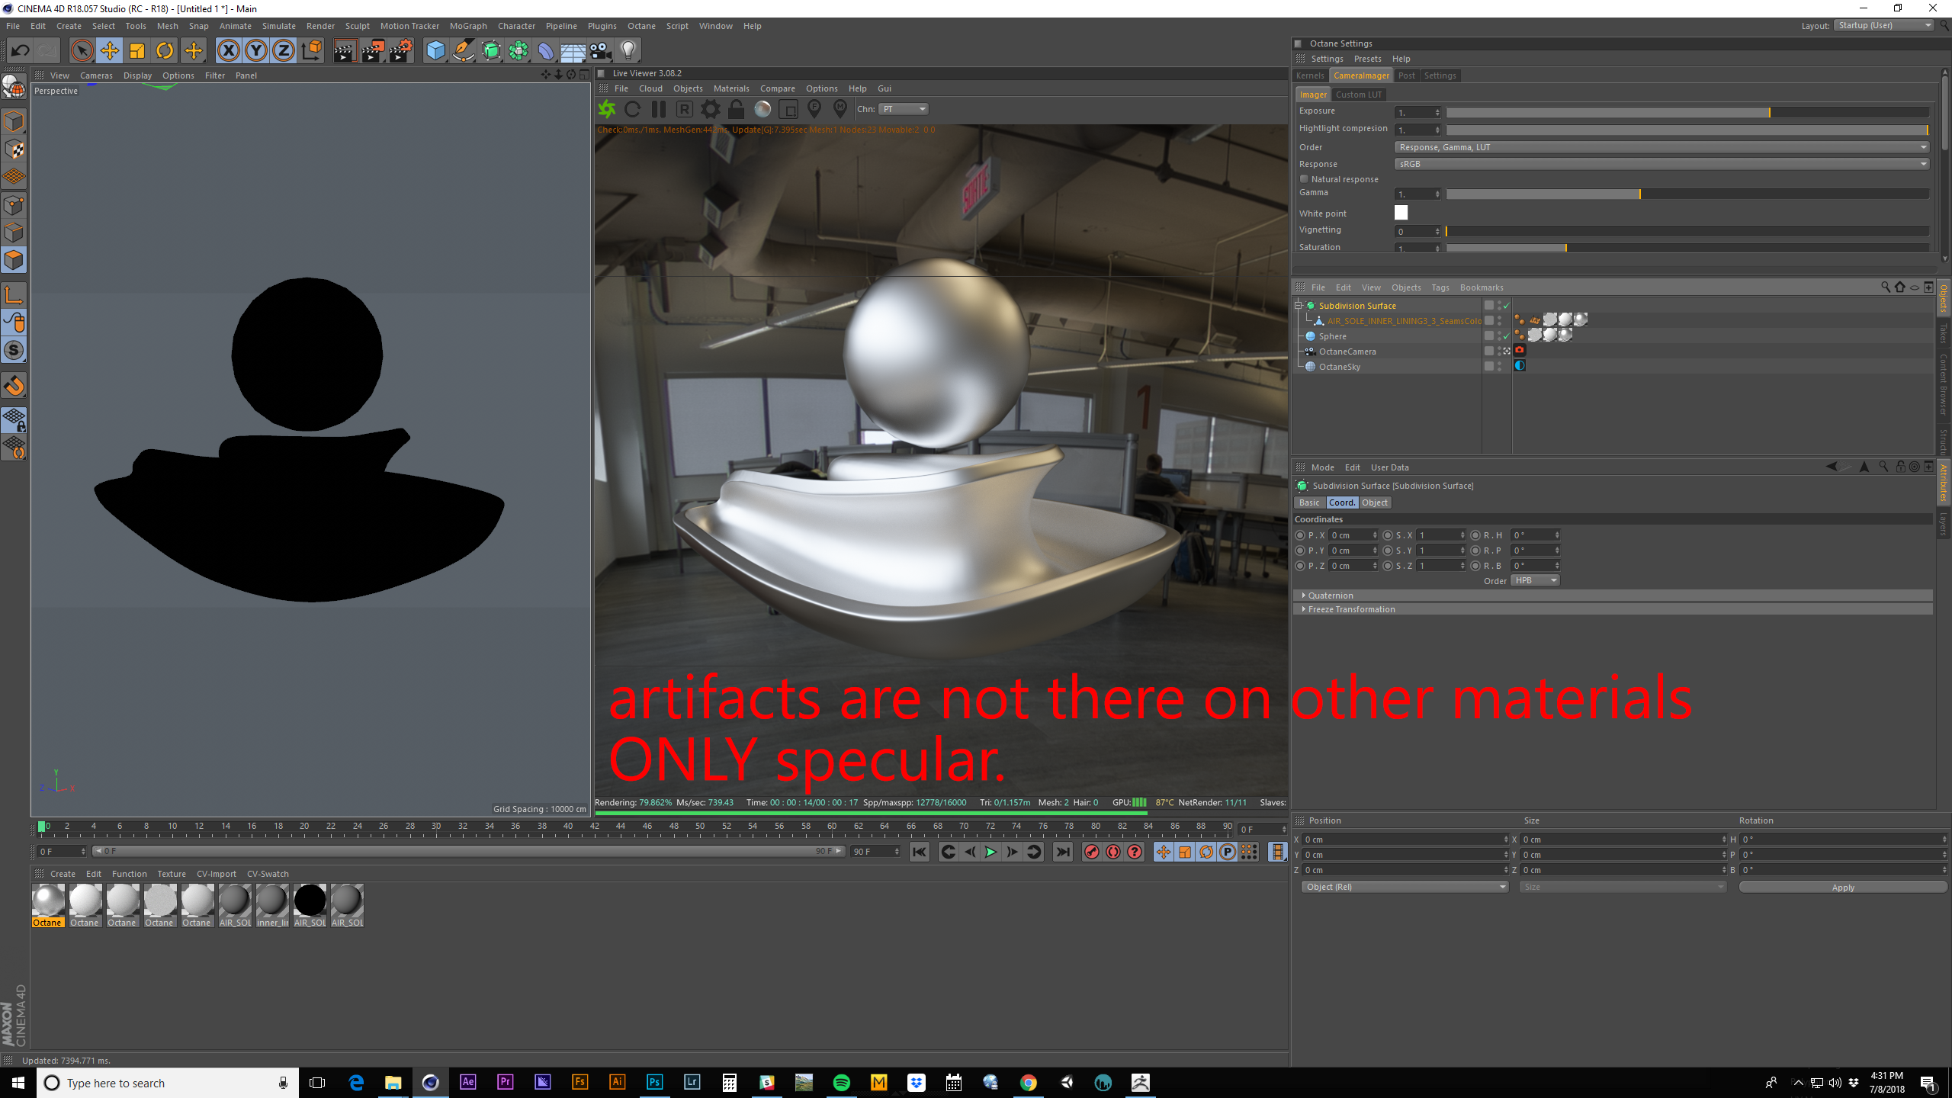Click the Light bulb icon
Viewport: 1952px width, 1098px height.
click(x=628, y=50)
